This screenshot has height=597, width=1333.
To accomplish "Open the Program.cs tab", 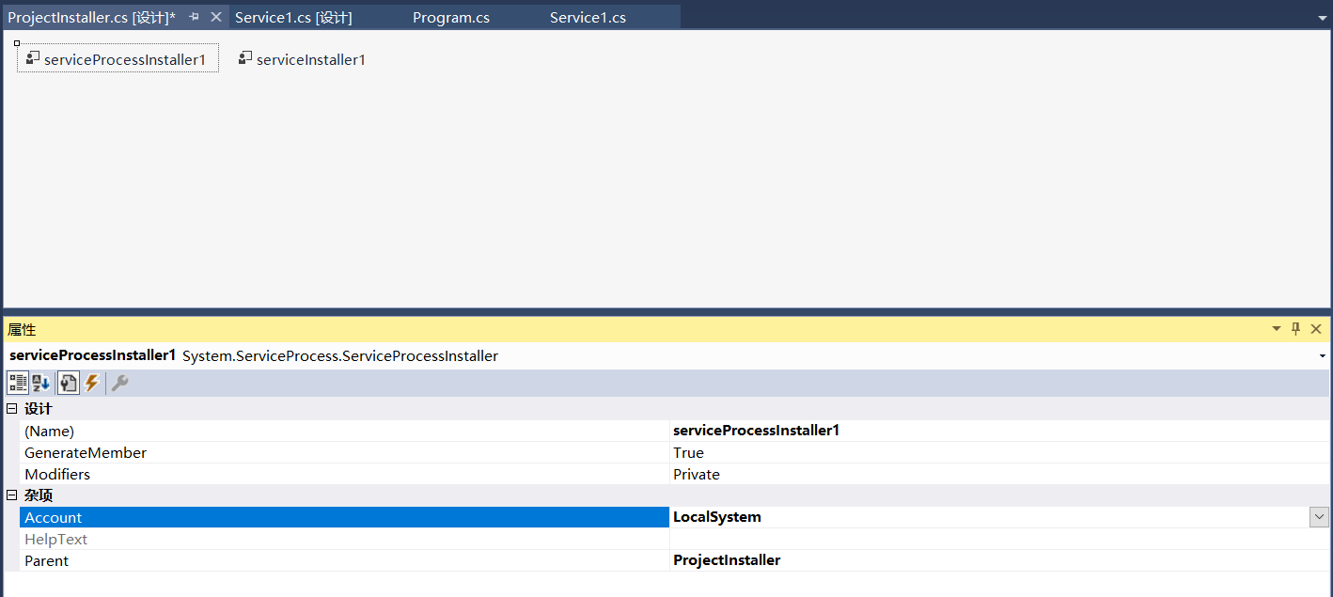I will [451, 18].
